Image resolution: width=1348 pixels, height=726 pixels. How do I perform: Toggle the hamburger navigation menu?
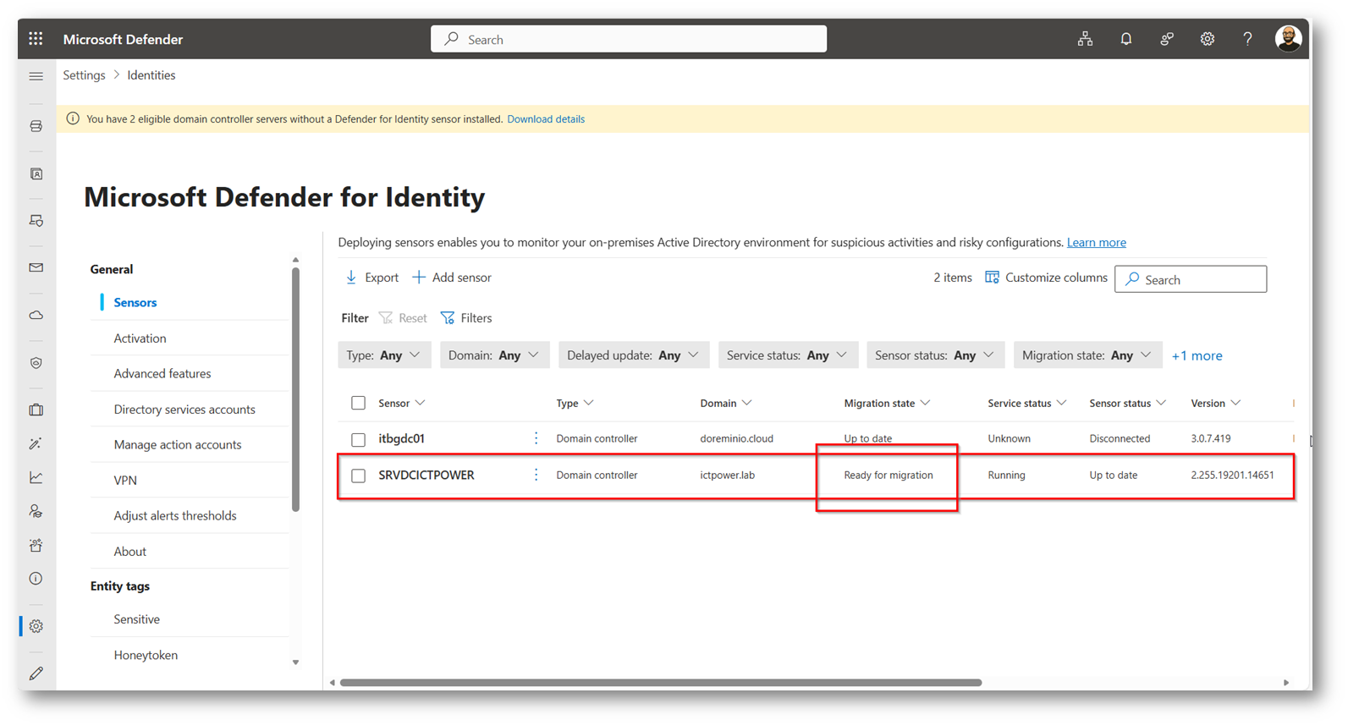(36, 76)
